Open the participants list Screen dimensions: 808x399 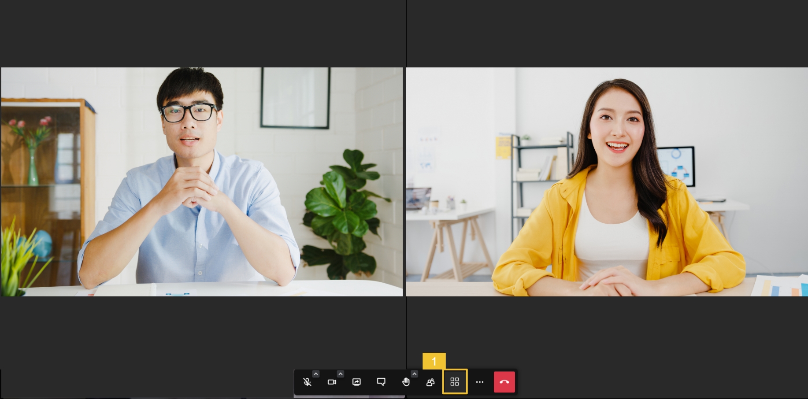pos(430,382)
